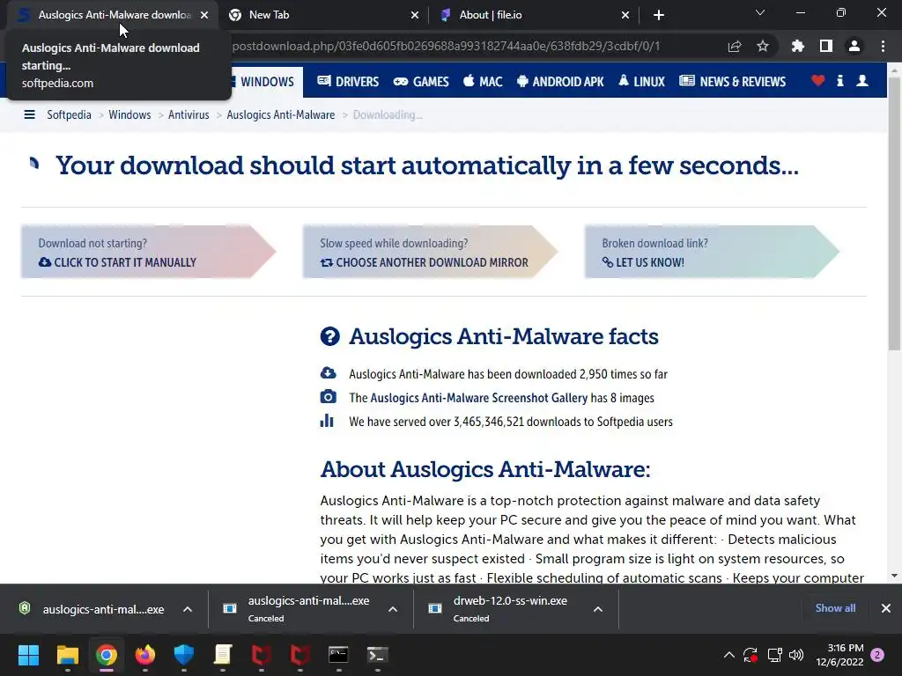Image resolution: width=902 pixels, height=676 pixels.
Task: Open the notification center badge
Action: (877, 655)
